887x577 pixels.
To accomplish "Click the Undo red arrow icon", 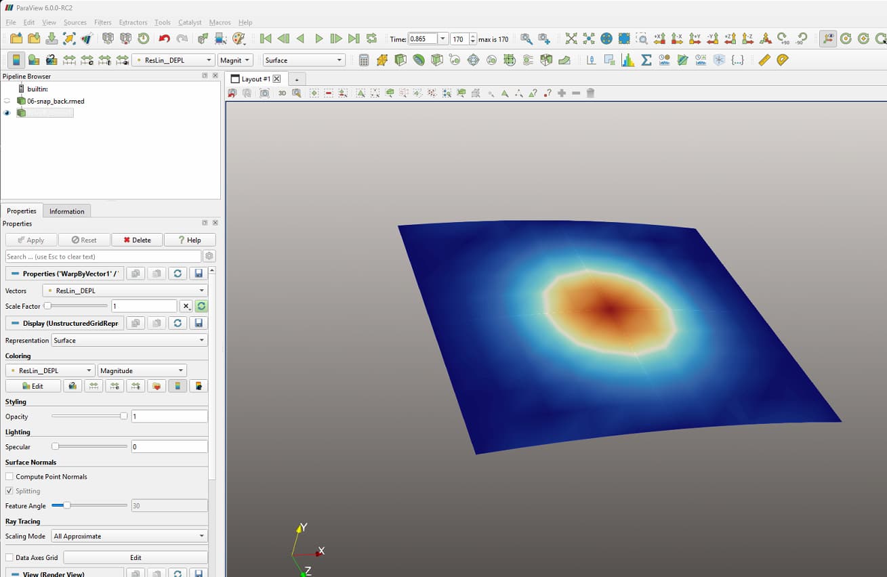I will (x=164, y=39).
